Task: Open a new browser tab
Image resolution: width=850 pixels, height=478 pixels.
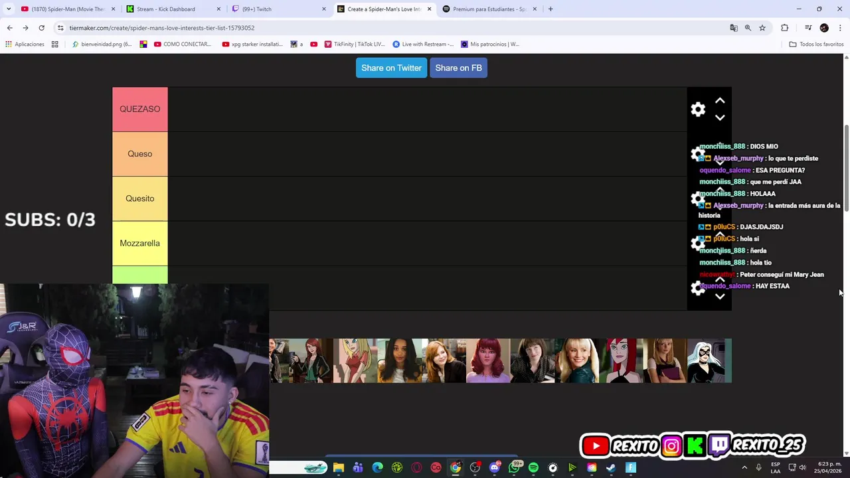Action: pyautogui.click(x=551, y=9)
